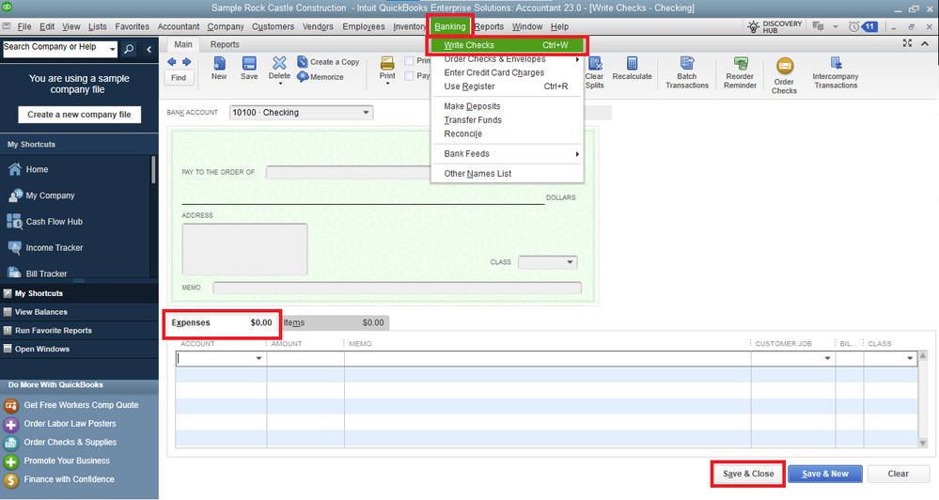Toggle the Print Later checkbox

pos(409,60)
